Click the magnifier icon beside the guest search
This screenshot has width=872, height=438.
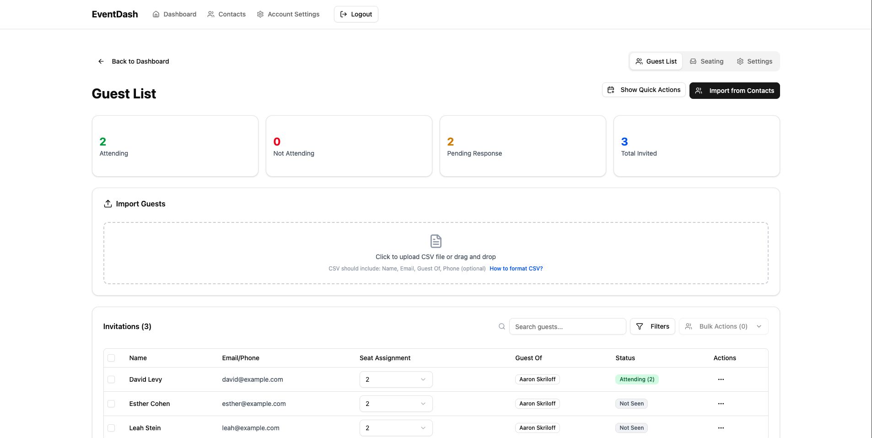pyautogui.click(x=502, y=326)
